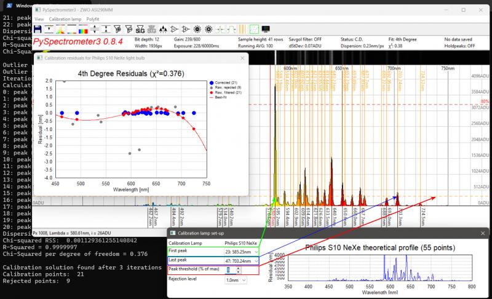Click the green dotted square toolbar icon
This screenshot has height=299, width=492.
click(254, 29)
